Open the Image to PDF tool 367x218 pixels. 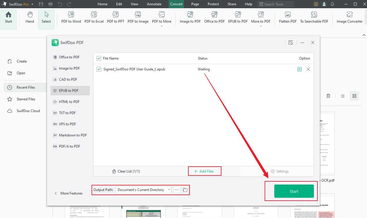tap(190, 18)
